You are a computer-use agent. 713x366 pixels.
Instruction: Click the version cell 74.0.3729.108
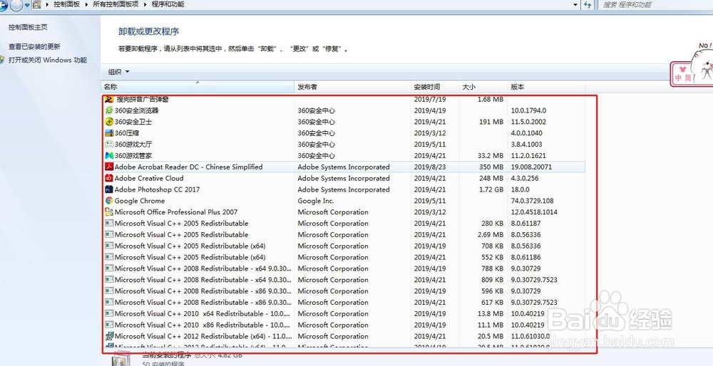click(x=532, y=201)
